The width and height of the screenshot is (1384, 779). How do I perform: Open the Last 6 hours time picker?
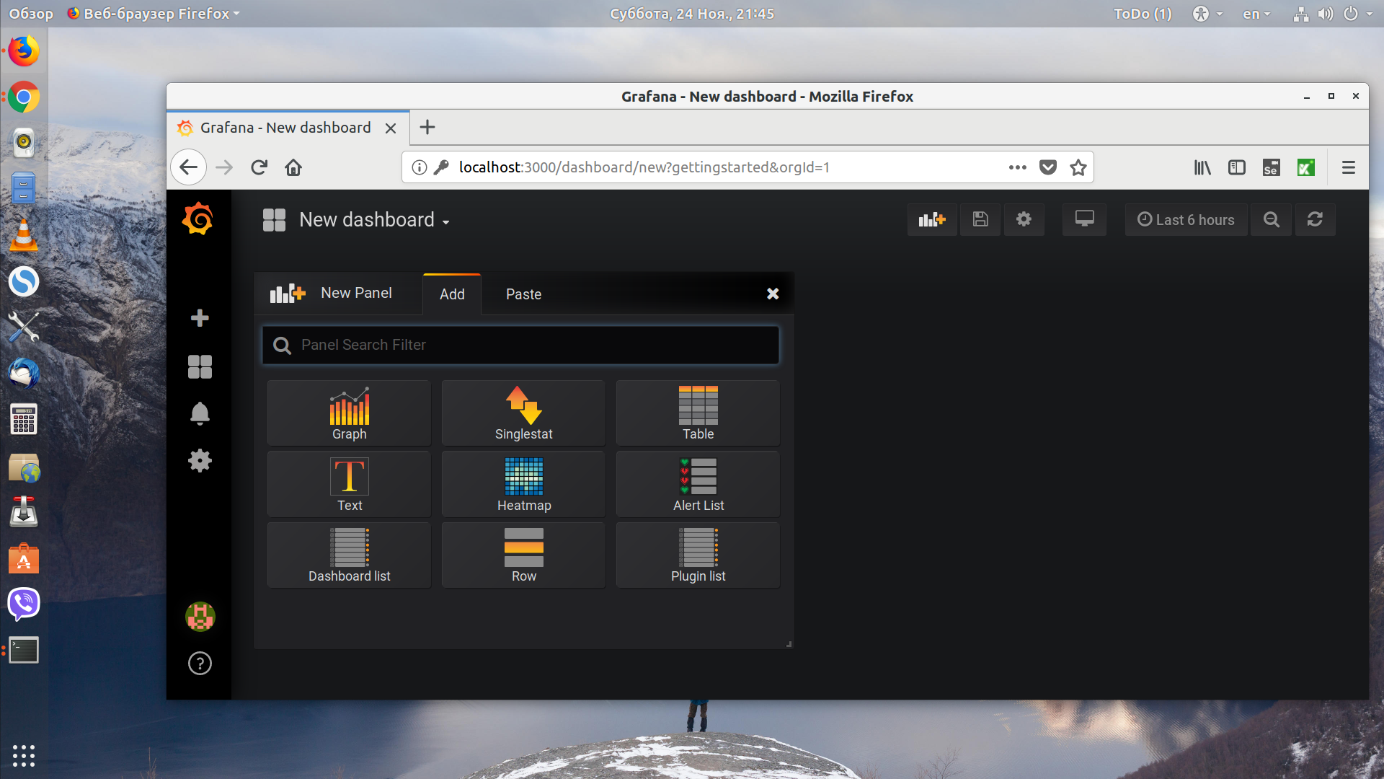tap(1186, 219)
